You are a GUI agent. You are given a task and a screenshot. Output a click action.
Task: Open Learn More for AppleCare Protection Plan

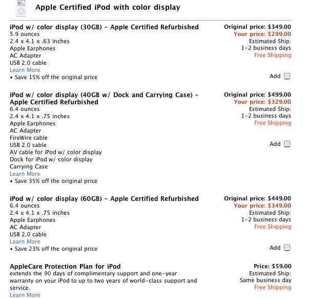pos(25,295)
